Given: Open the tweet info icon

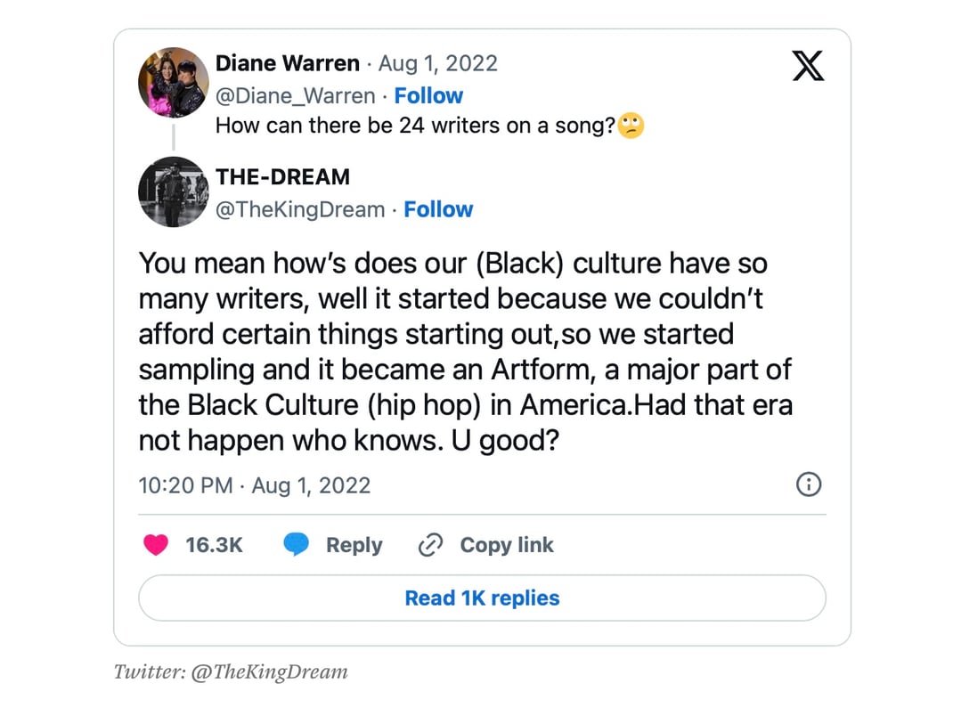Looking at the screenshot, I should [808, 484].
